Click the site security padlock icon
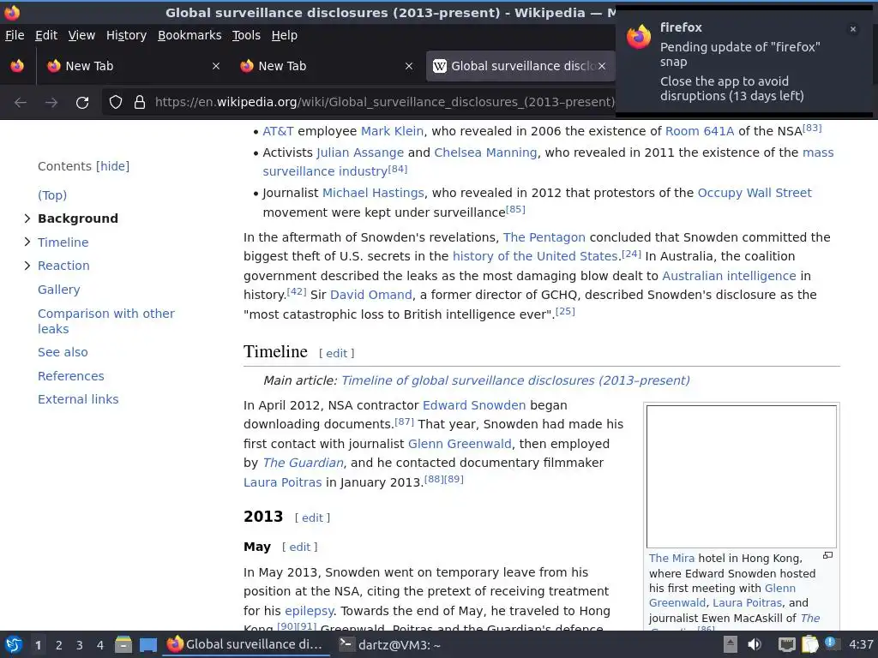Viewport: 878px width, 658px height. (140, 102)
